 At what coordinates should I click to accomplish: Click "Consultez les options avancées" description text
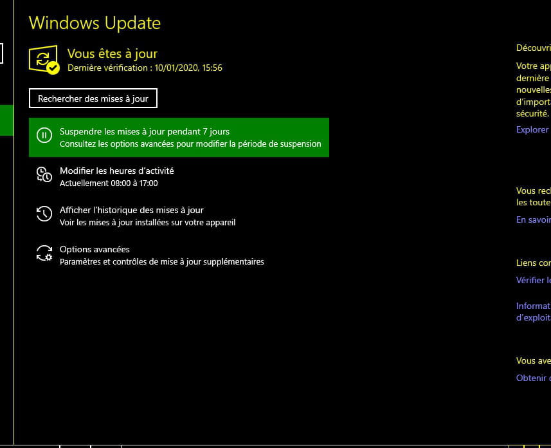190,144
